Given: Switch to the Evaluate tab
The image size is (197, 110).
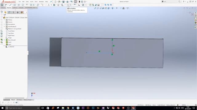Looking at the screenshot, I should (x=21, y=8).
